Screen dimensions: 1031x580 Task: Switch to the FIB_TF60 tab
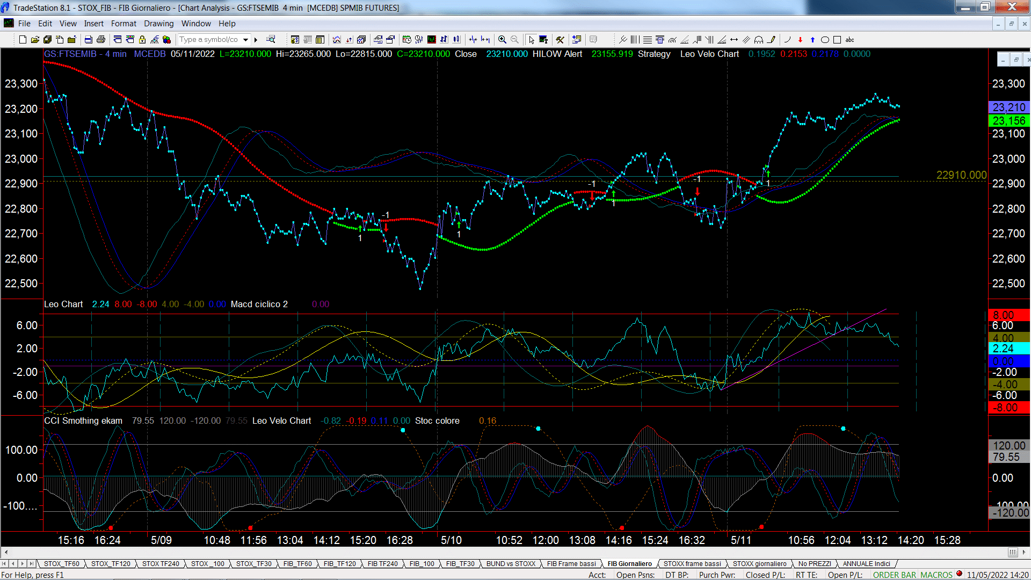point(297,564)
